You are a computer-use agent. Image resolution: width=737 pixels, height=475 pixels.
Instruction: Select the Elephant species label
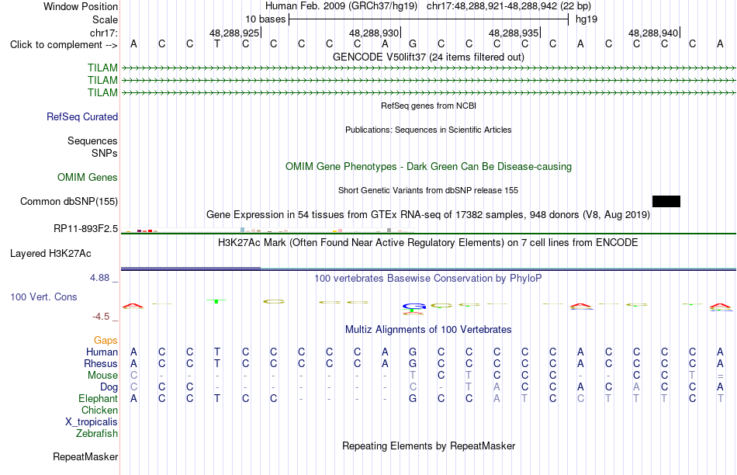tap(99, 398)
